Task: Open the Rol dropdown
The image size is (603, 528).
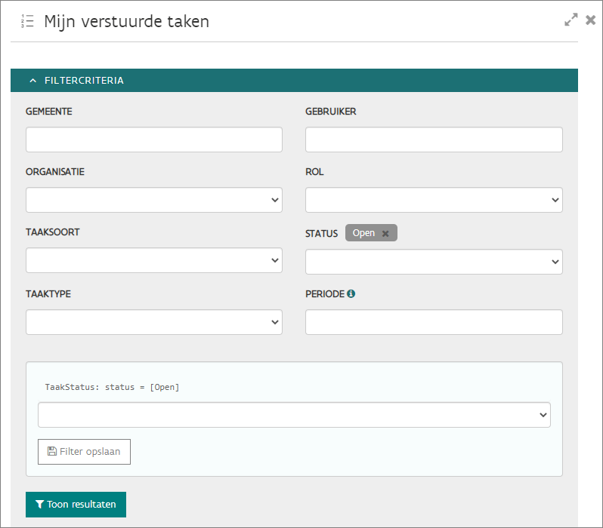Action: 434,200
